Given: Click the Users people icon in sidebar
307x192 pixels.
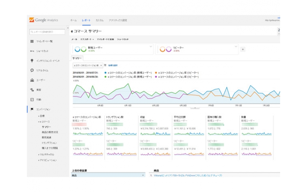Looking at the screenshot, I should point(32,80).
